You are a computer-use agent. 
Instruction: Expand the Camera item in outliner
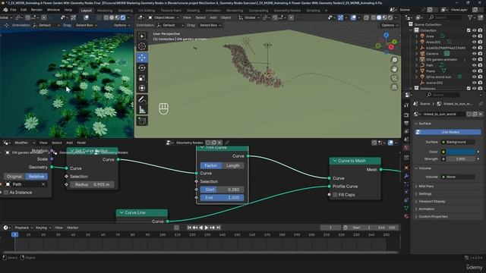click(417, 54)
